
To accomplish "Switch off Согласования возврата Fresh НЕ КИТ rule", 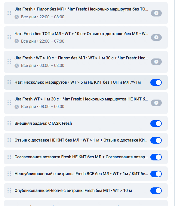I will click(x=156, y=157).
